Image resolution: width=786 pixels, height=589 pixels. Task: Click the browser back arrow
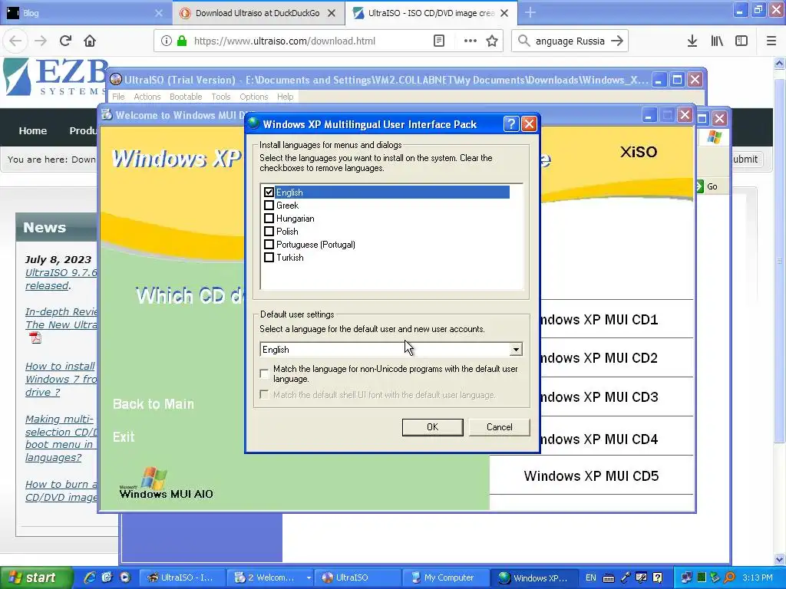(15, 41)
